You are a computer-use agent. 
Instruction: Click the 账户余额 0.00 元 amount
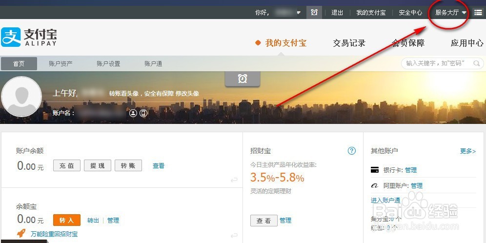point(30,166)
